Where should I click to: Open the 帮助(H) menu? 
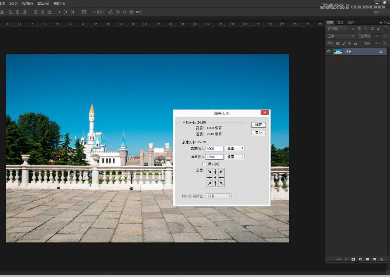click(59, 4)
